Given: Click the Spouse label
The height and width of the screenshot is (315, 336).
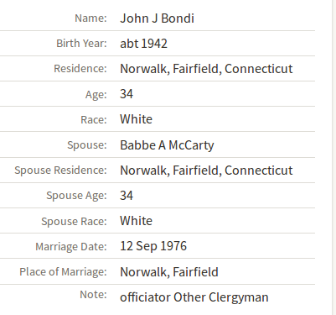Looking at the screenshot, I should pos(87,145).
